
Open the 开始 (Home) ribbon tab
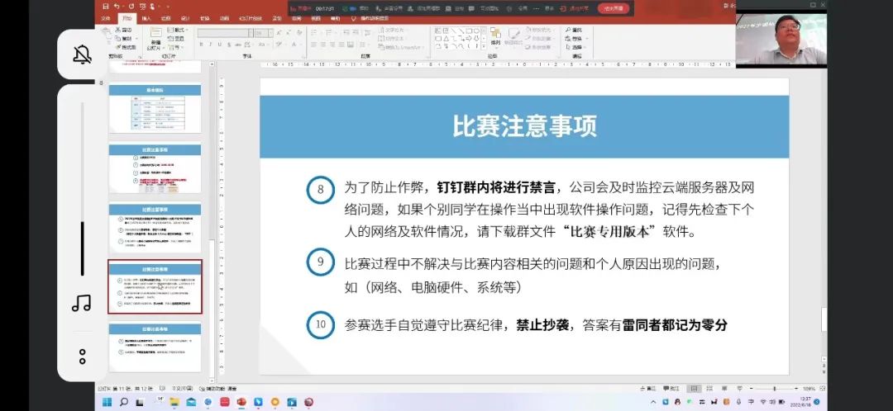point(126,17)
